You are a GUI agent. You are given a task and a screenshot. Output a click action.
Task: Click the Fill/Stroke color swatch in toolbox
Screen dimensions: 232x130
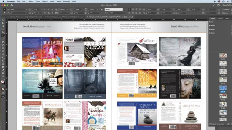click(3, 82)
